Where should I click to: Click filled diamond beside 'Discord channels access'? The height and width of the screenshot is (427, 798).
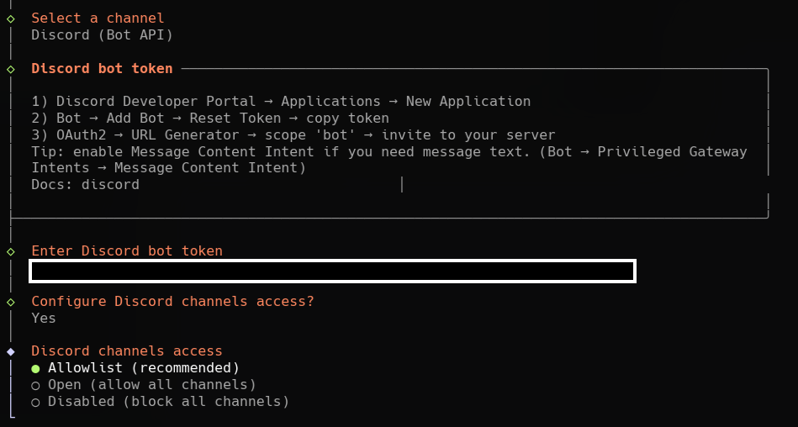coord(11,351)
